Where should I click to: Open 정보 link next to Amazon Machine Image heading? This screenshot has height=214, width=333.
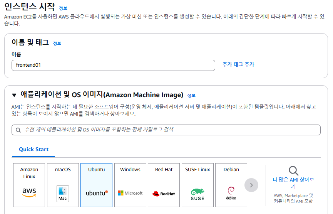click(191, 95)
